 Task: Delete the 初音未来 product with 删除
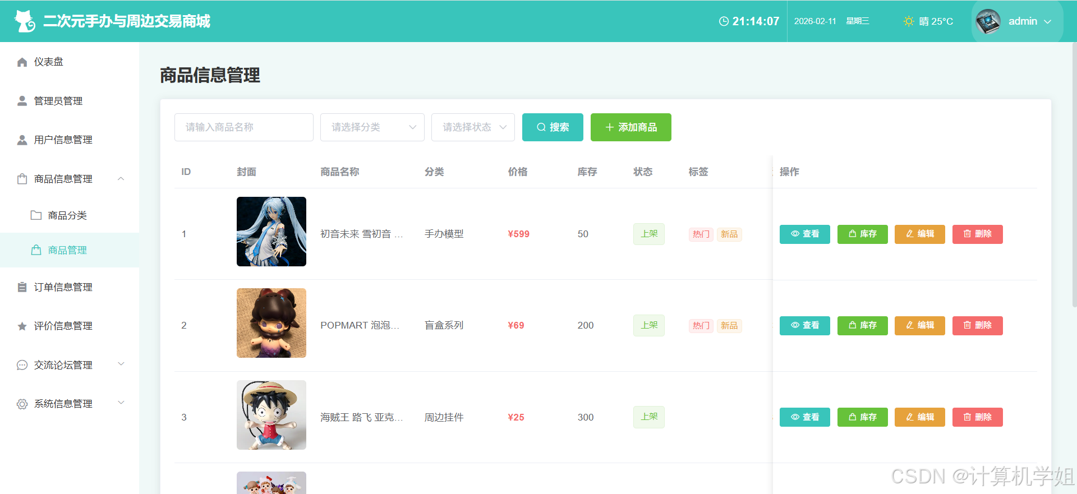pos(978,234)
